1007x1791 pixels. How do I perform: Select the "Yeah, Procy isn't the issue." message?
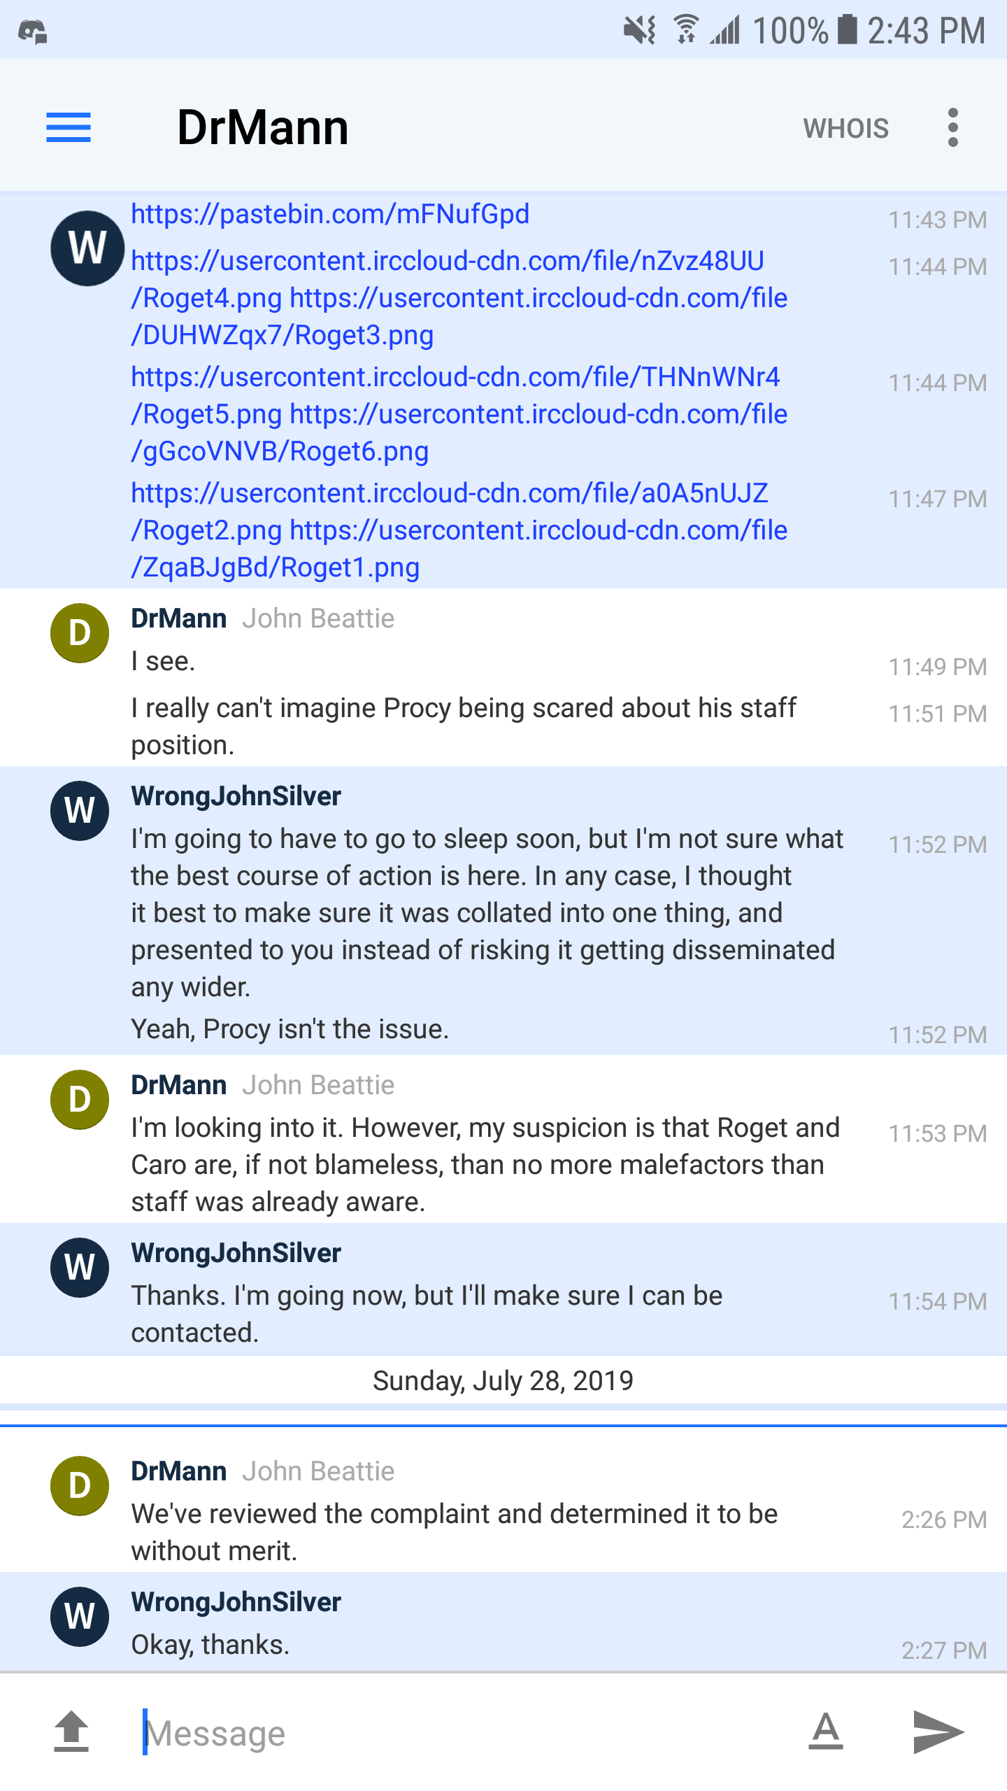[290, 1029]
